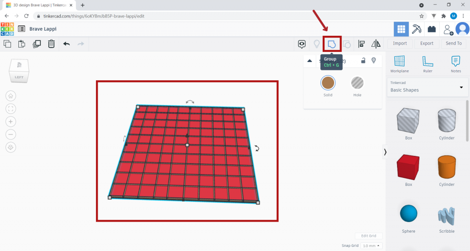The height and width of the screenshot is (251, 470).
Task: Delete selection with trash icon
Action: pyautogui.click(x=51, y=44)
